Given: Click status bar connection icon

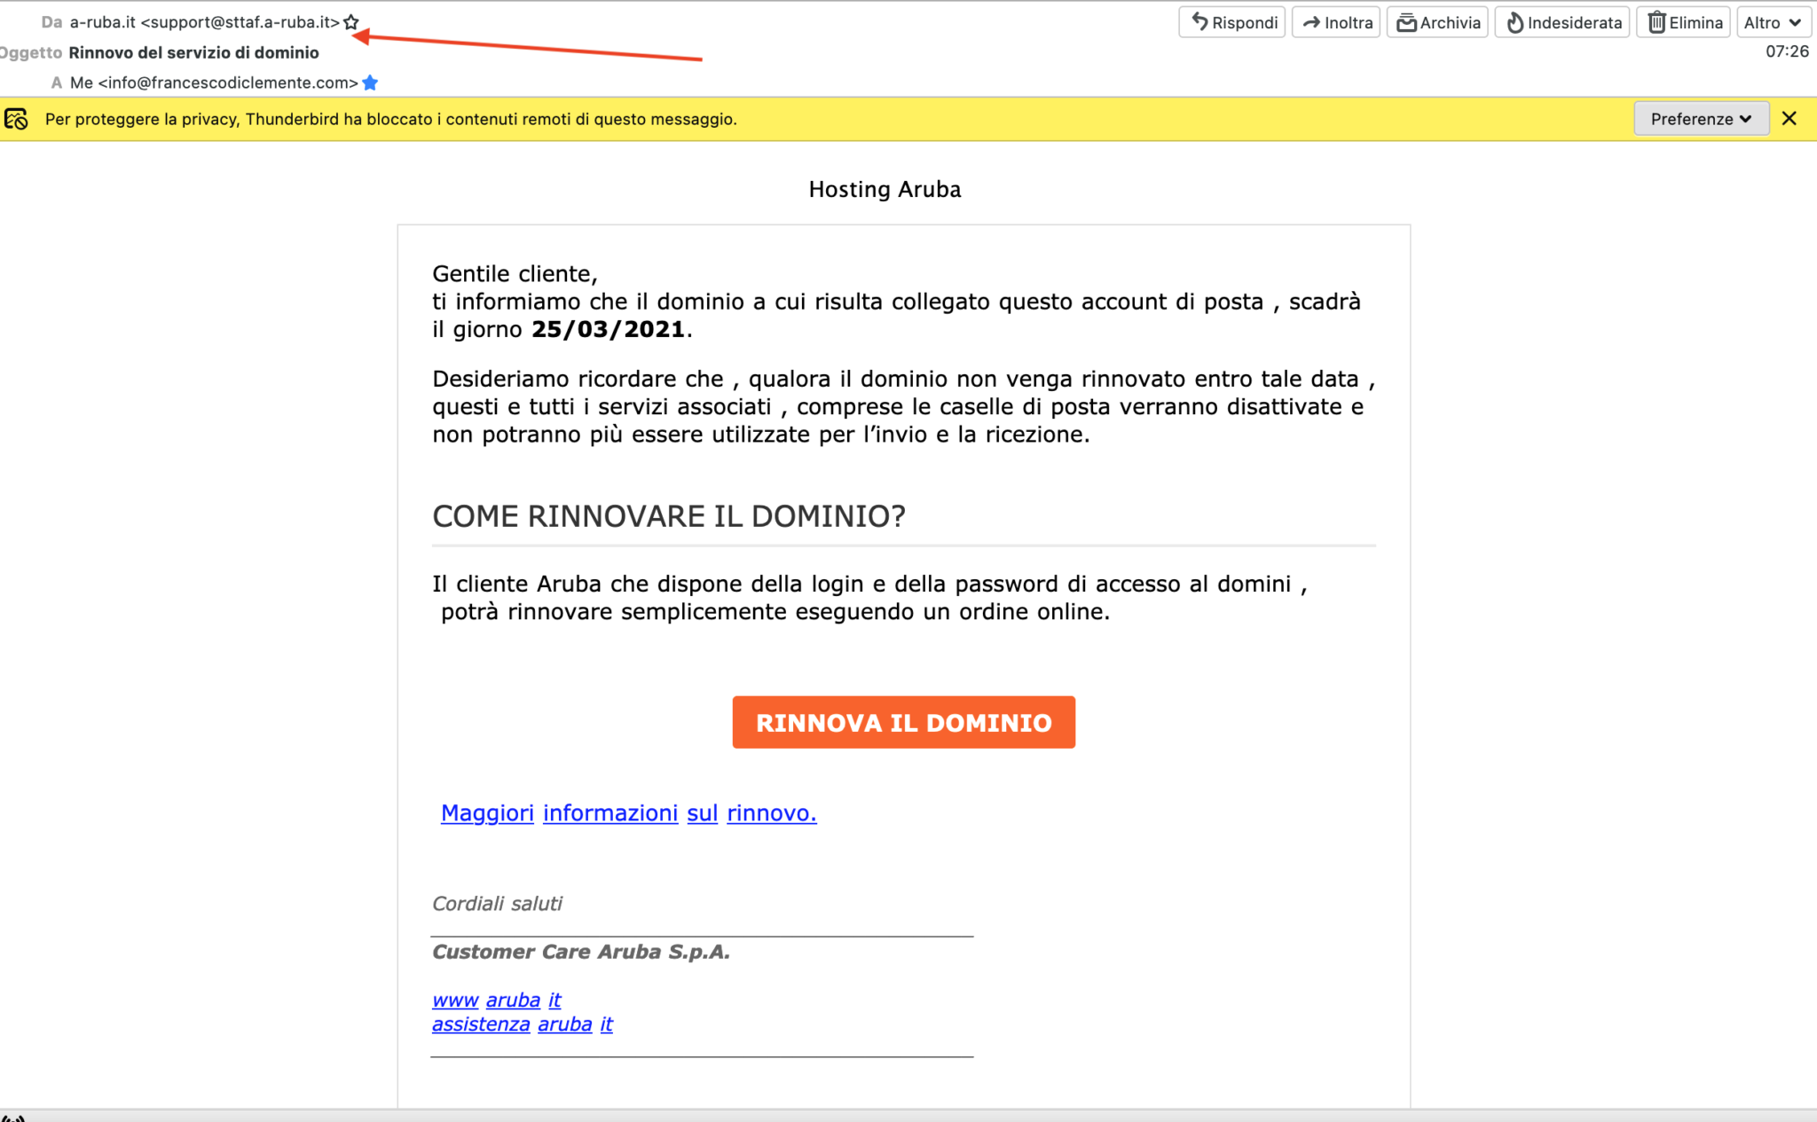Looking at the screenshot, I should [13, 1118].
